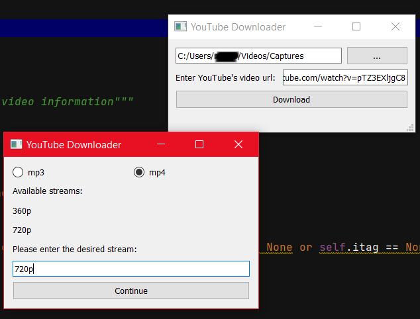Click the app icon in the white-titled window
420x319 pixels.
click(x=180, y=26)
